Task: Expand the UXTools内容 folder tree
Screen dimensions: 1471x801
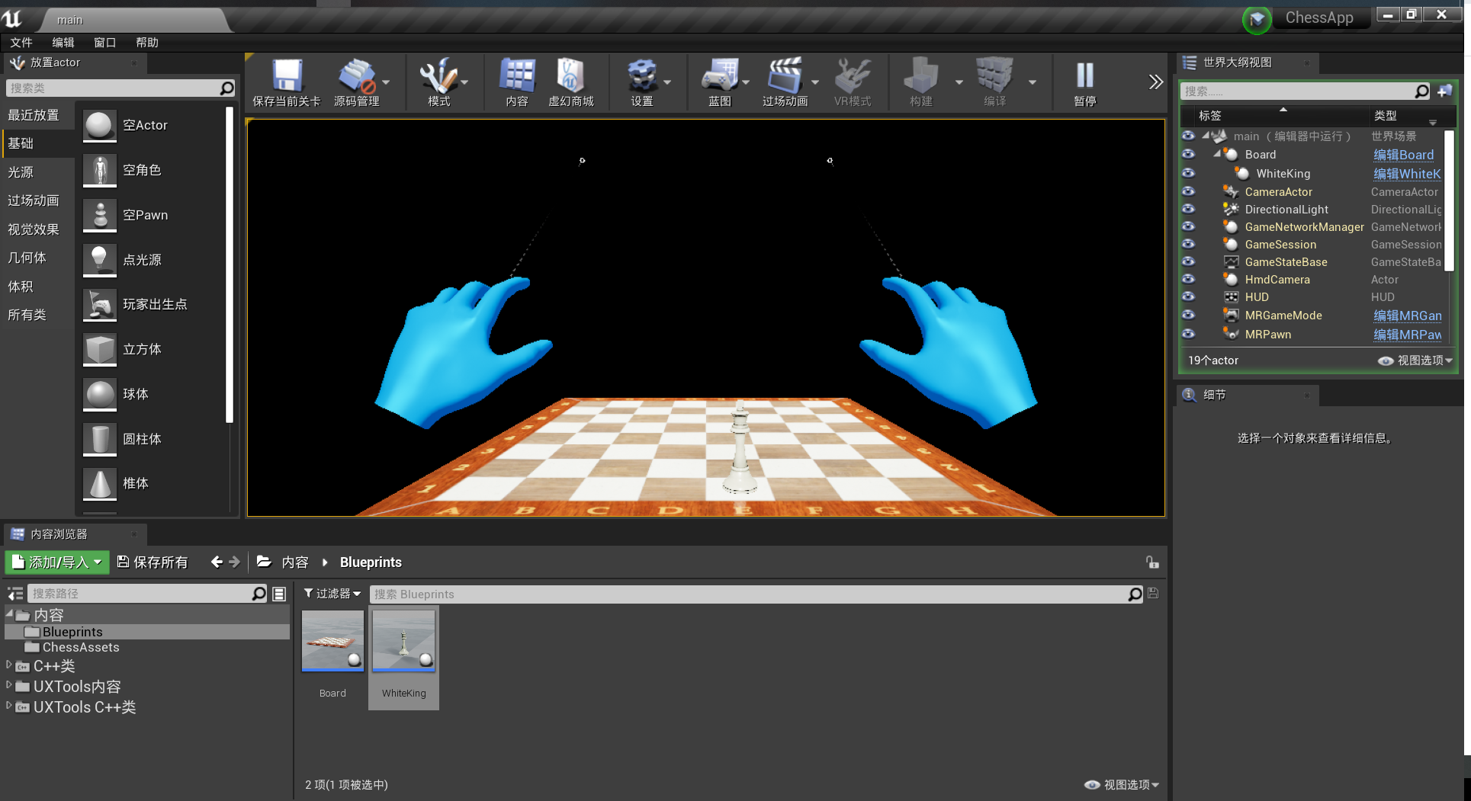Action: click(x=9, y=686)
